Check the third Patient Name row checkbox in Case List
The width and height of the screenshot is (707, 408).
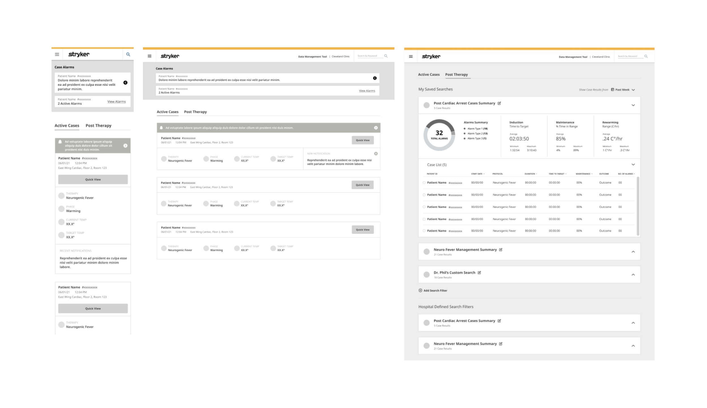click(424, 207)
